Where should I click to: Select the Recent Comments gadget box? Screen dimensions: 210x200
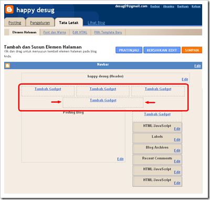(x=157, y=160)
